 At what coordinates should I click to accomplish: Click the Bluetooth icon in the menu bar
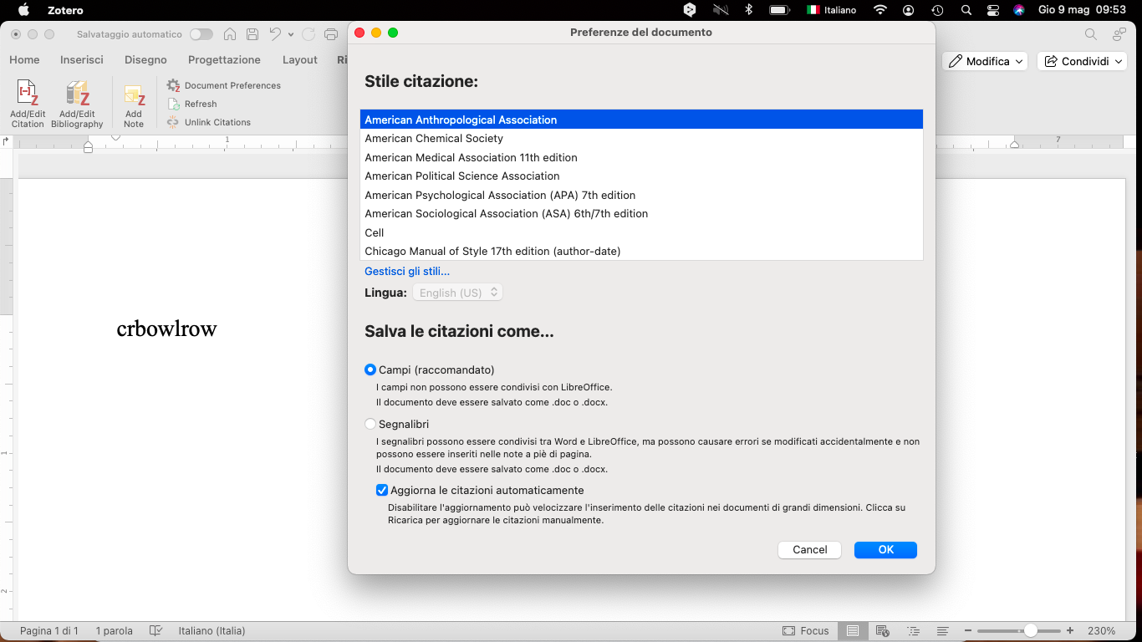[749, 10]
